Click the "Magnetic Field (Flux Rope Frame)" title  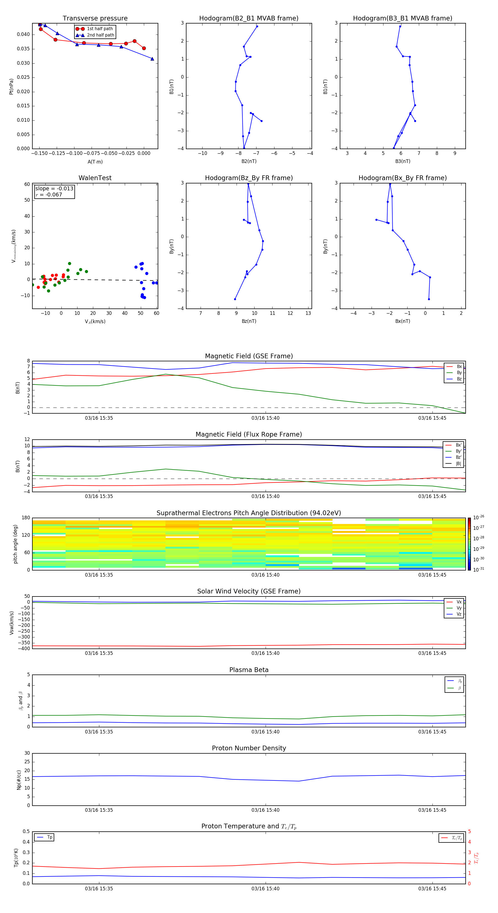coord(249,435)
